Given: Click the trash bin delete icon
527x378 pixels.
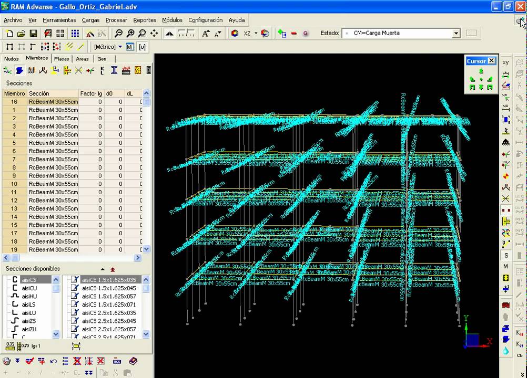Looking at the screenshot, I should 6,361.
